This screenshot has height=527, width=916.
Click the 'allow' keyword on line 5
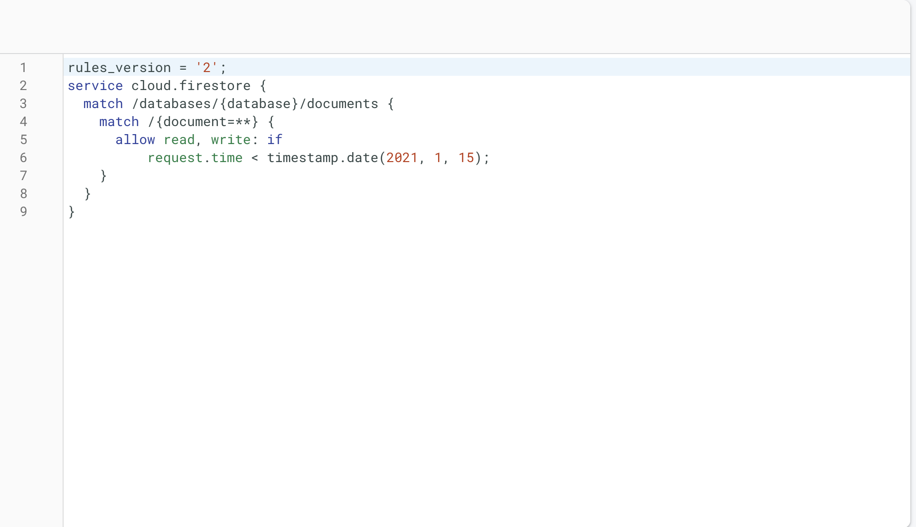pos(135,140)
